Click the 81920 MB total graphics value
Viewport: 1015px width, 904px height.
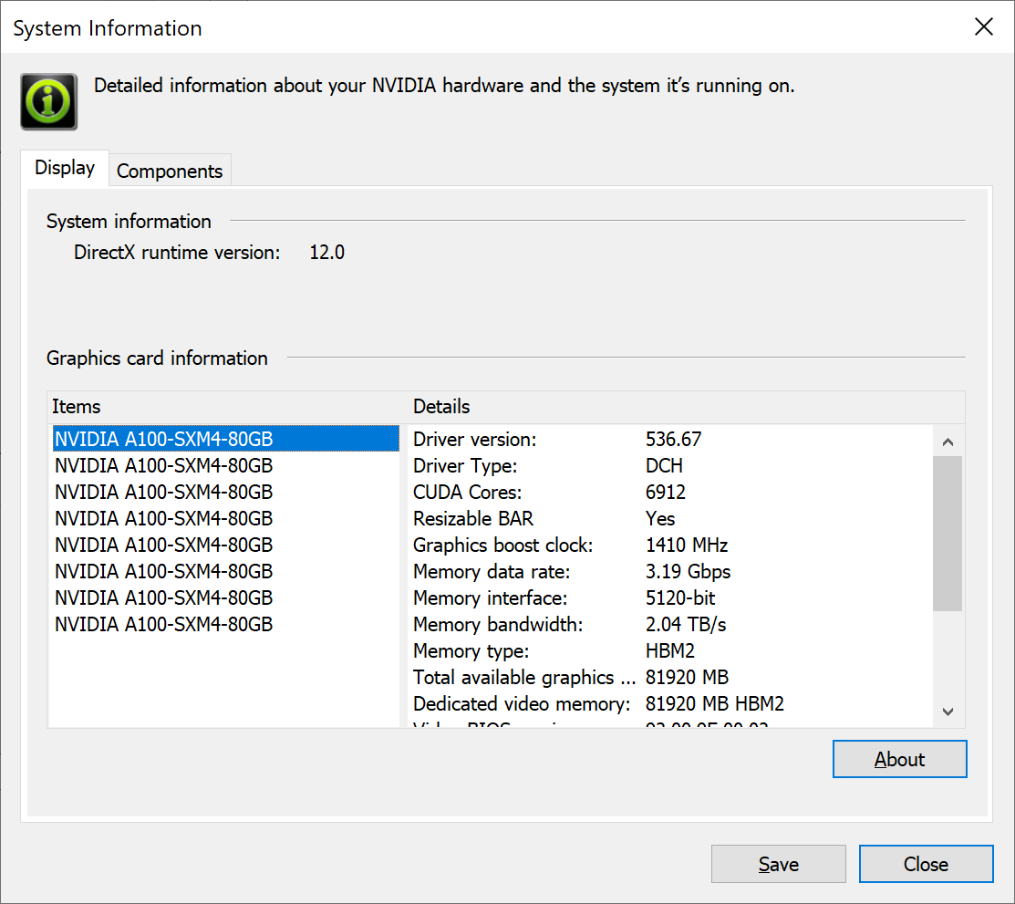pos(687,678)
